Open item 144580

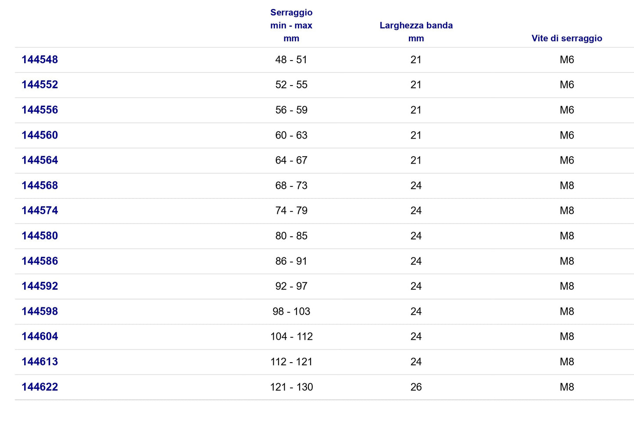pos(39,236)
